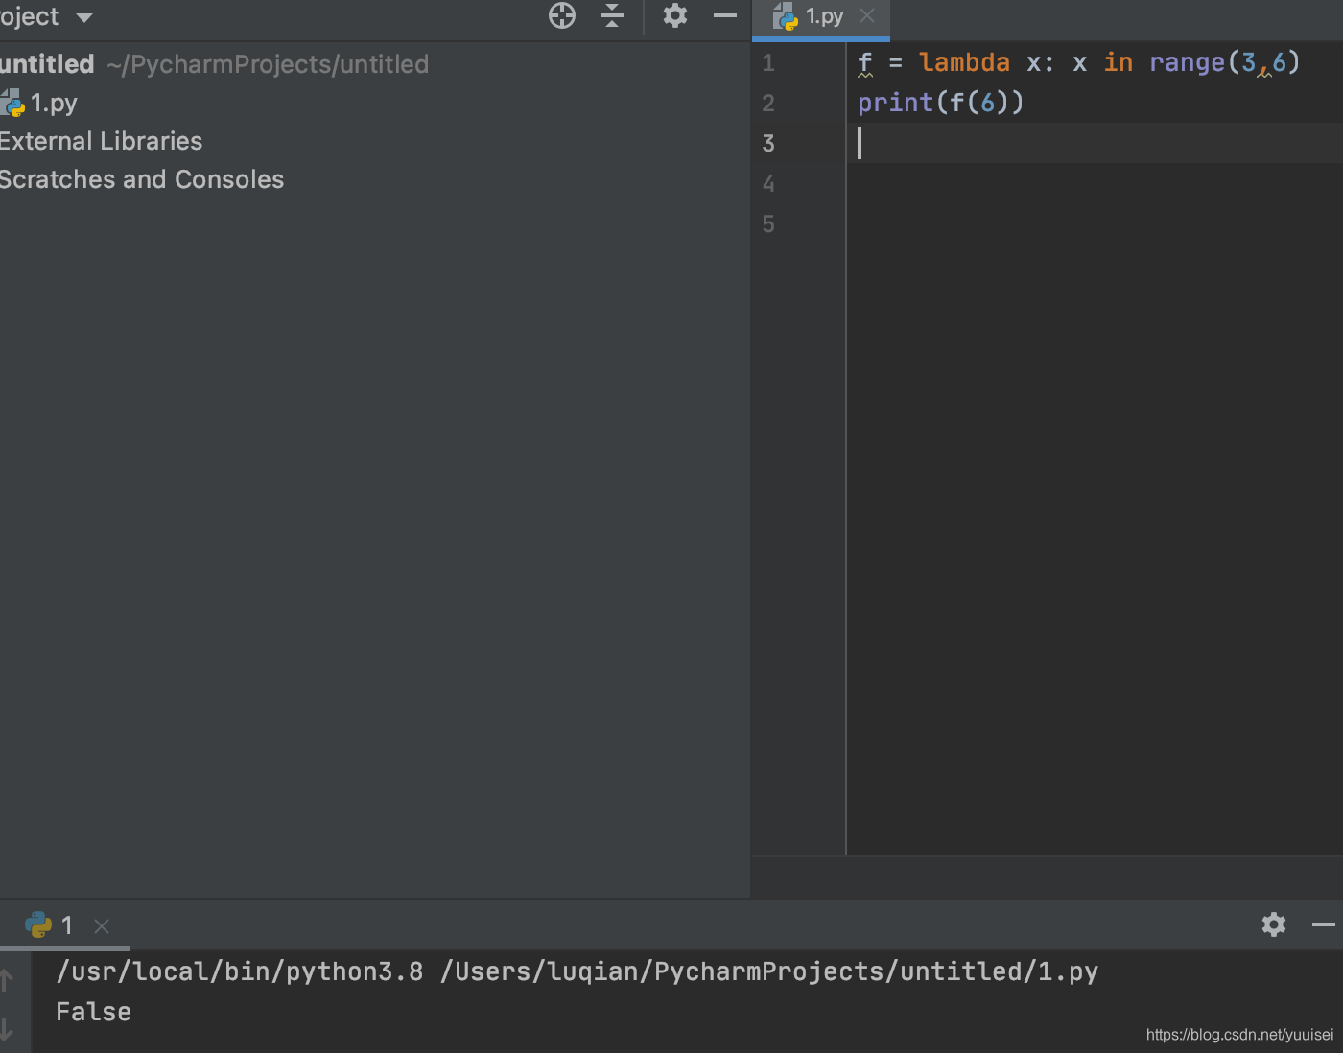Viewport: 1343px width, 1053px height.
Task: Click the variable f on line 1
Action: [x=865, y=62]
